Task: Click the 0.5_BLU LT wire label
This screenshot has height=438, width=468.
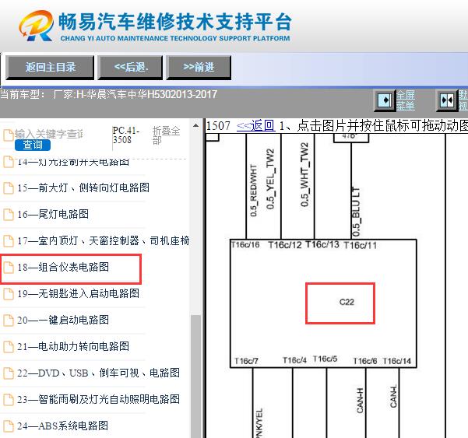Action: pyautogui.click(x=356, y=212)
